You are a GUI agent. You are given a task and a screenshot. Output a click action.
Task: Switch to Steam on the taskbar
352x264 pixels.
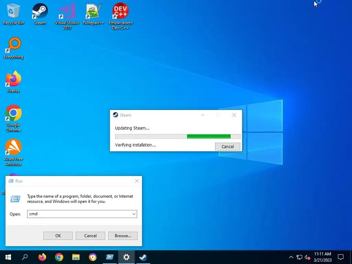click(143, 257)
